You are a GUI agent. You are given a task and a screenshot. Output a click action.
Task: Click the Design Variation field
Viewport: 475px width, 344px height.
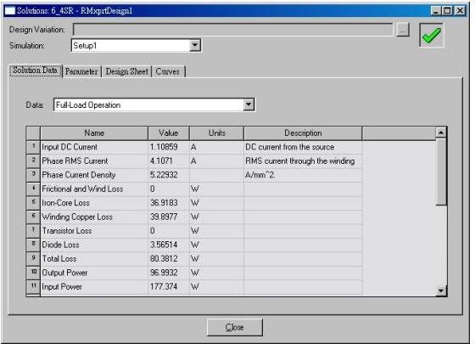click(233, 30)
